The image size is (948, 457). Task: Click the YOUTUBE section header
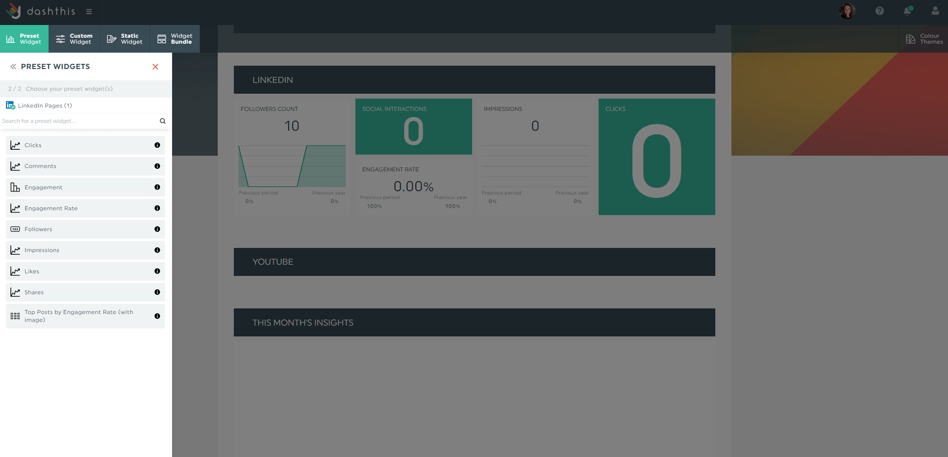click(x=474, y=262)
